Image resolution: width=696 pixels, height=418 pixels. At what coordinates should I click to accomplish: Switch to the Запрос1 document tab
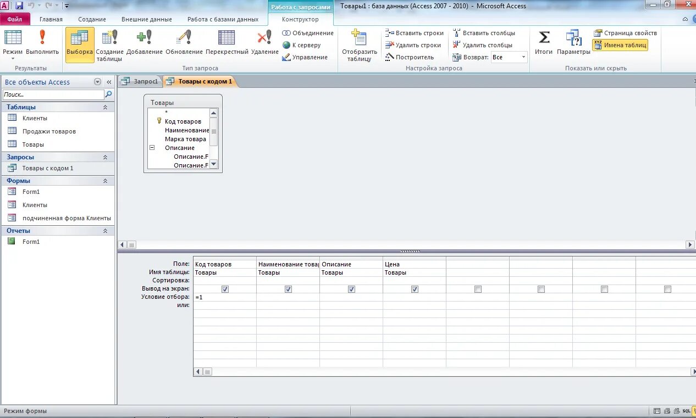coord(140,81)
